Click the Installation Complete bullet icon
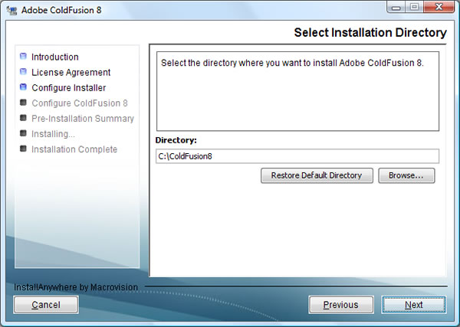Image resolution: width=460 pixels, height=327 pixels. pyautogui.click(x=23, y=149)
